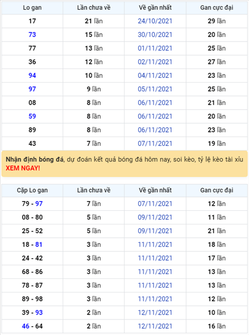Viewport: 249px width, 335px height.
Task: Click 'Về gần nhất' header in first table
Action: pyautogui.click(x=155, y=8)
